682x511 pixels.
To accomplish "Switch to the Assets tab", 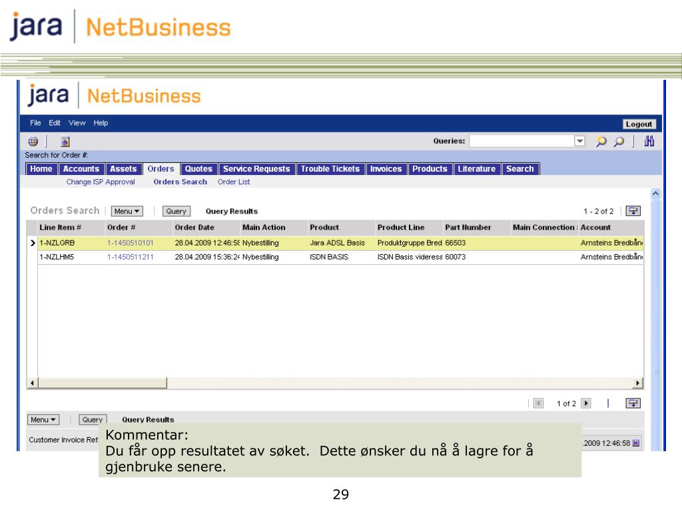I will pyautogui.click(x=123, y=169).
